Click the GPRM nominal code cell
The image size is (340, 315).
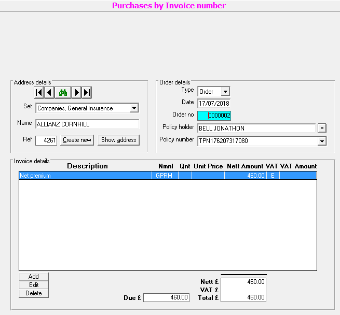pos(164,176)
